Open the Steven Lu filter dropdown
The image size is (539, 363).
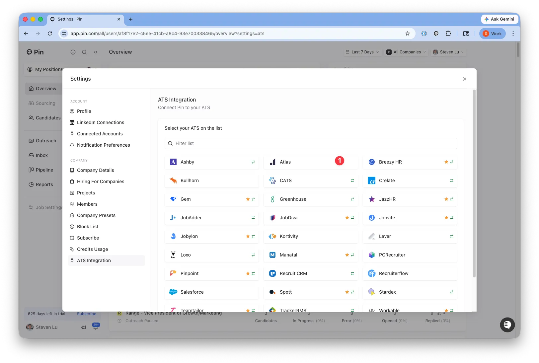(448, 52)
